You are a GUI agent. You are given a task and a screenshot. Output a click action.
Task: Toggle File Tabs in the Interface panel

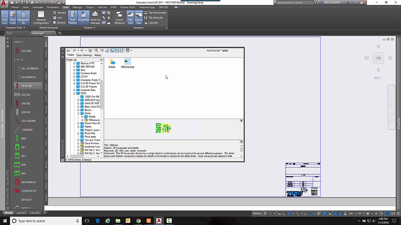[x=130, y=17]
